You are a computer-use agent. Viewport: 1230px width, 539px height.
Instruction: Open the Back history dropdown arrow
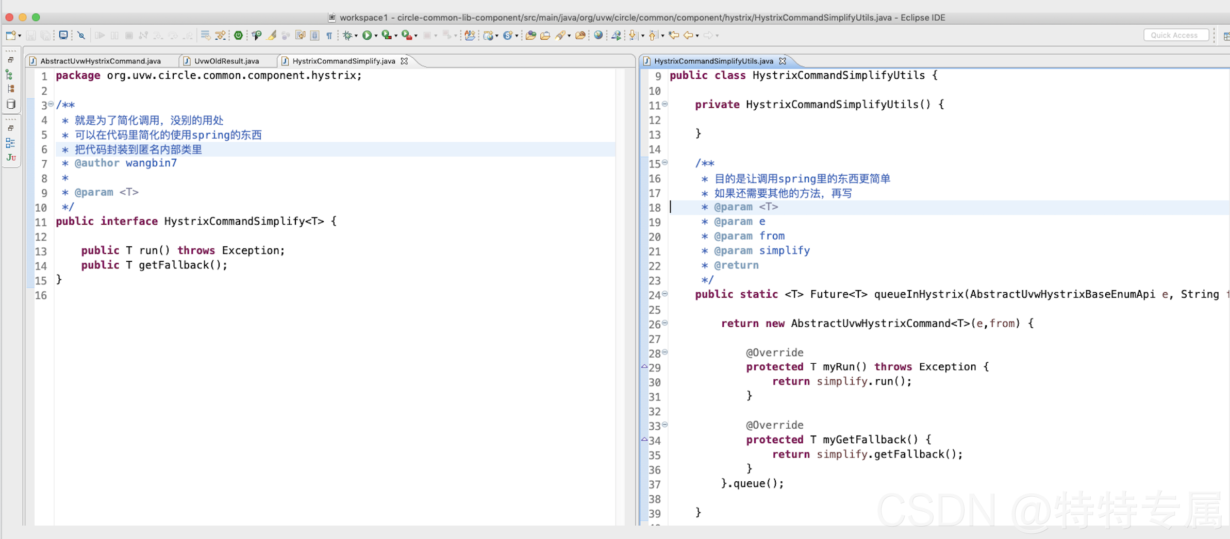697,36
